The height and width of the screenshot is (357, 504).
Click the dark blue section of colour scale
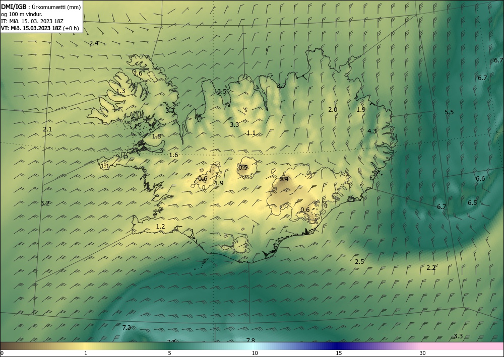point(338,346)
